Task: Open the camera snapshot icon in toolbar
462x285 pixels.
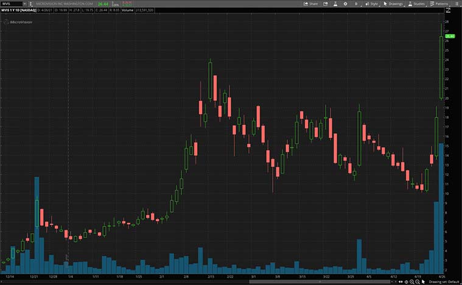Action: (326, 4)
